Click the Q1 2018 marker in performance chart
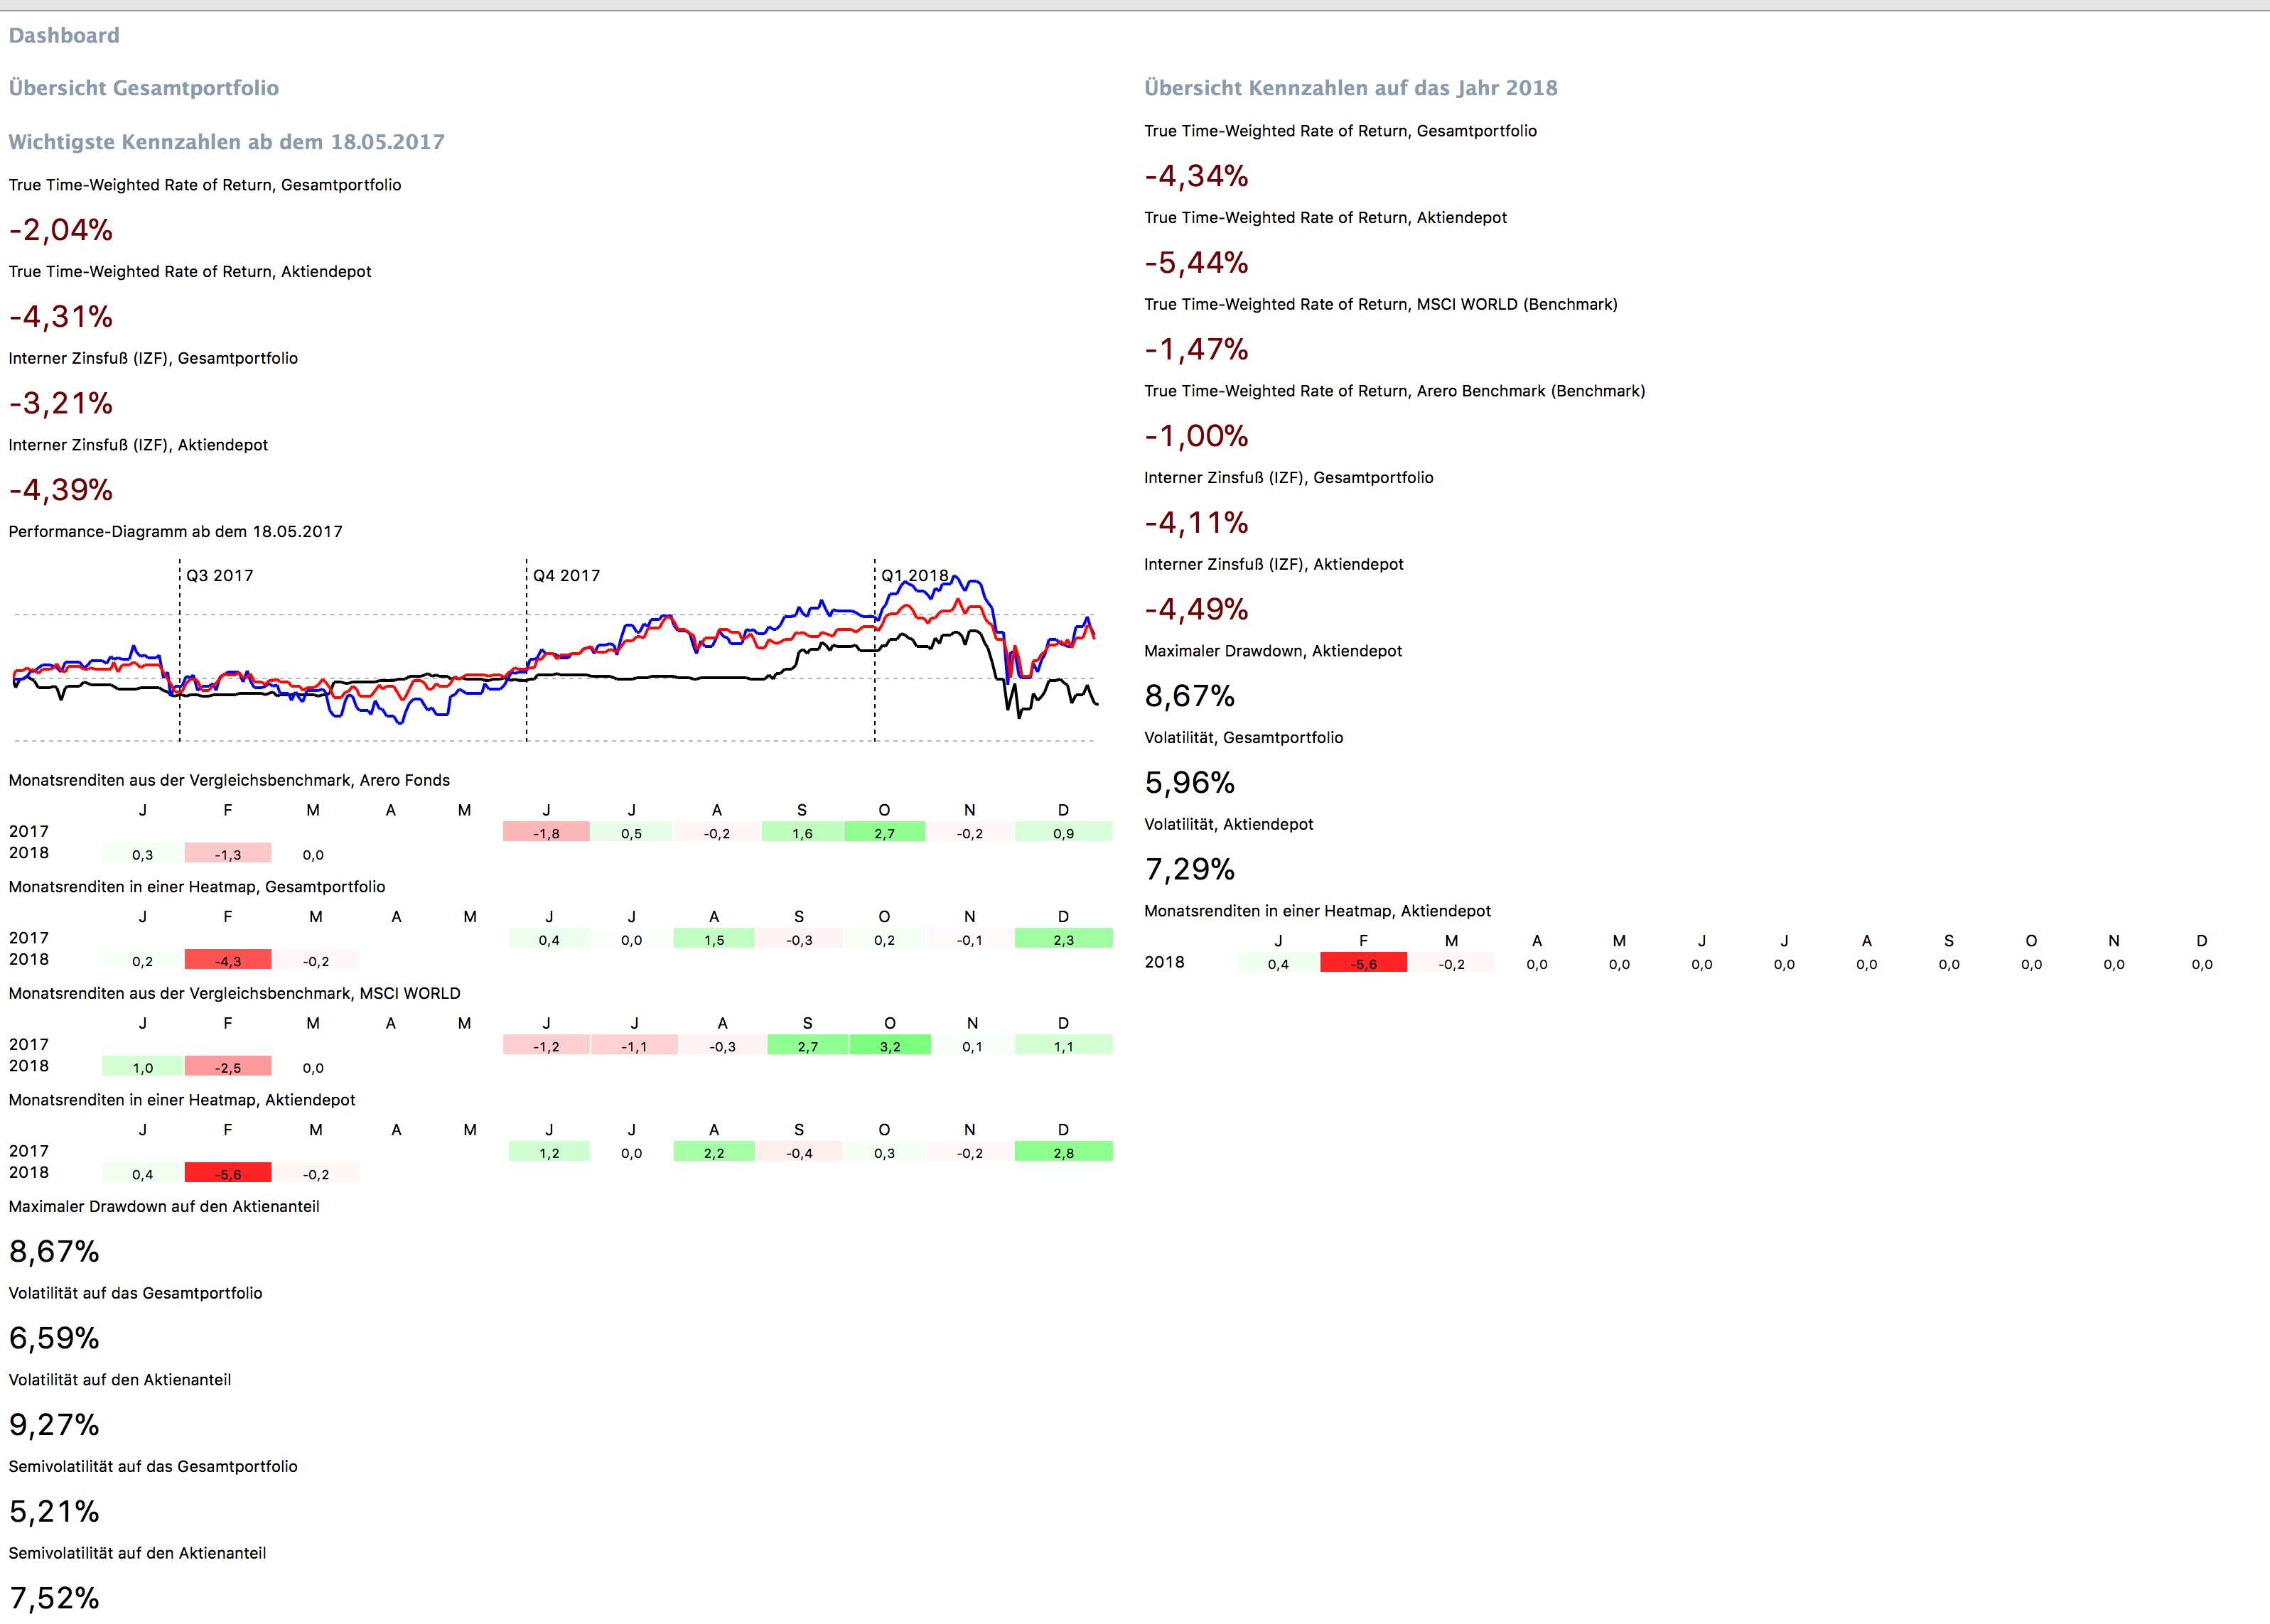The height and width of the screenshot is (1624, 2270). 913,575
